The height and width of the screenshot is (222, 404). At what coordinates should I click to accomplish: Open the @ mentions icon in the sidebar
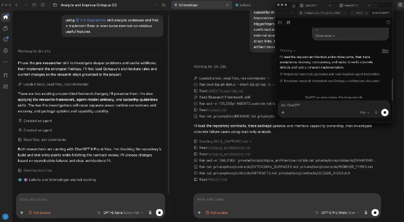coord(6,51)
